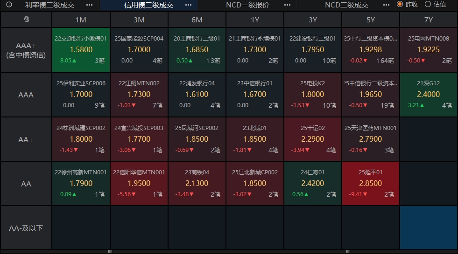
Task: Open the 24宜兴城投SCP003 cell
Action: pyautogui.click(x=139, y=139)
